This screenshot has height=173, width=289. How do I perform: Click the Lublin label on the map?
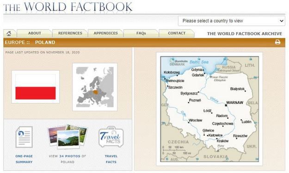click(246, 122)
